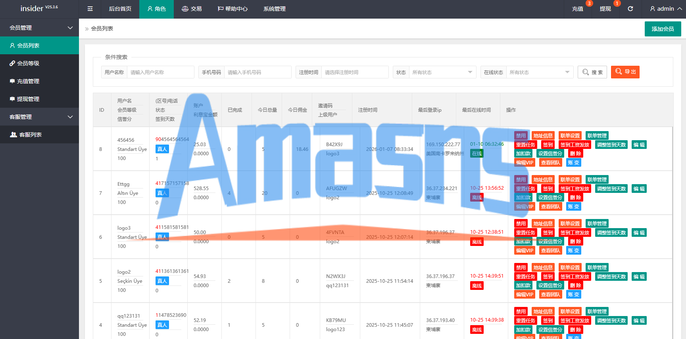Click the flag icon beside 帮助中心
686x339 pixels.
221,9
